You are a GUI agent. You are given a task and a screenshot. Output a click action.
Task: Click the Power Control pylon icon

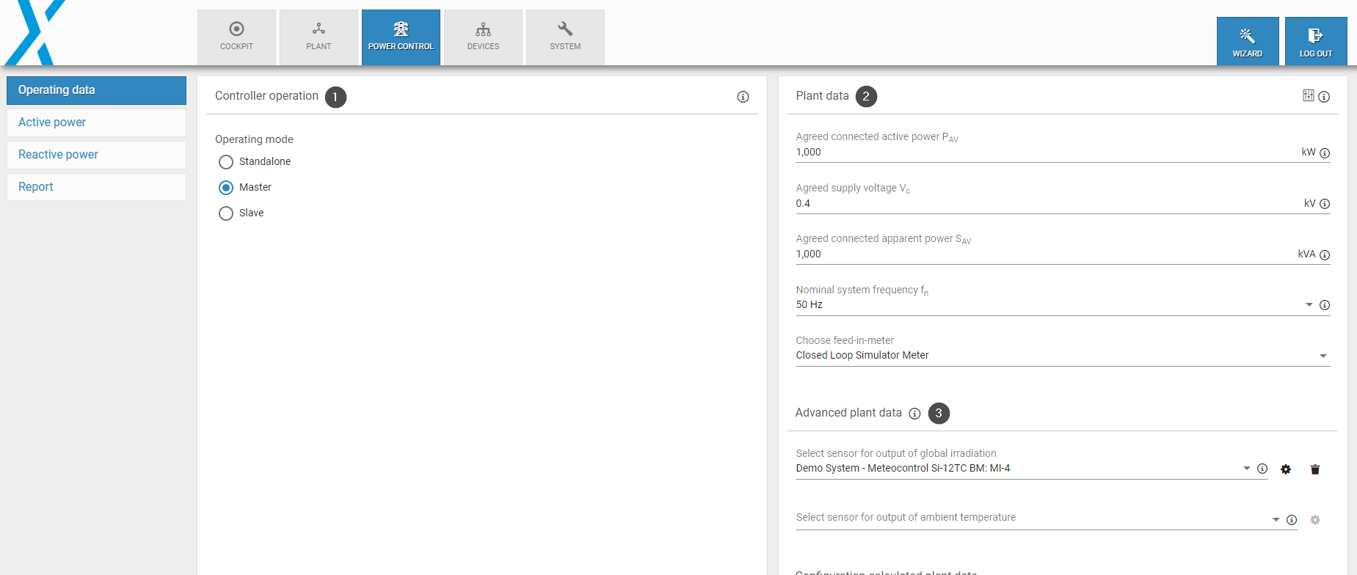point(401,29)
